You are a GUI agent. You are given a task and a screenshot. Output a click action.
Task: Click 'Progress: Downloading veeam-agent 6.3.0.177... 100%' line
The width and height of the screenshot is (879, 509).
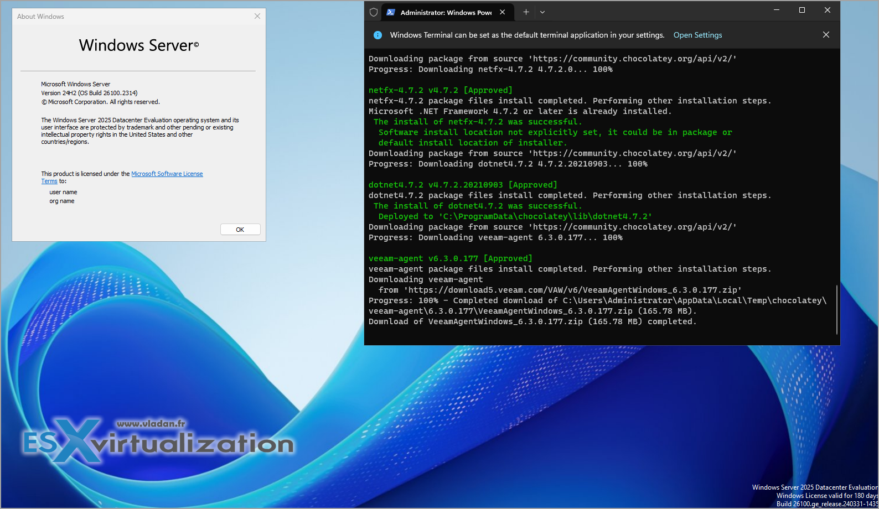(495, 237)
